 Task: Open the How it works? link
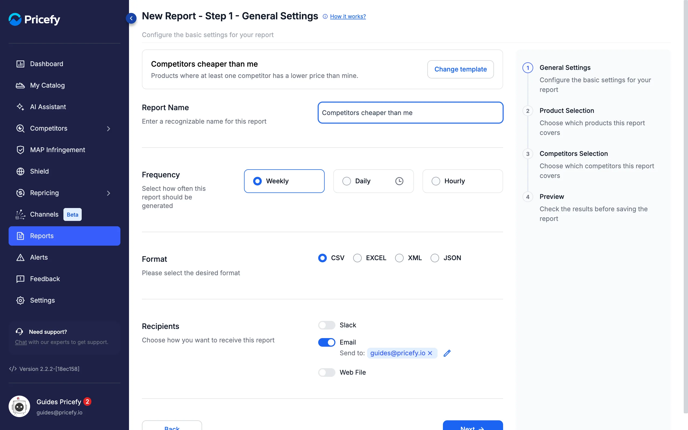348,16
